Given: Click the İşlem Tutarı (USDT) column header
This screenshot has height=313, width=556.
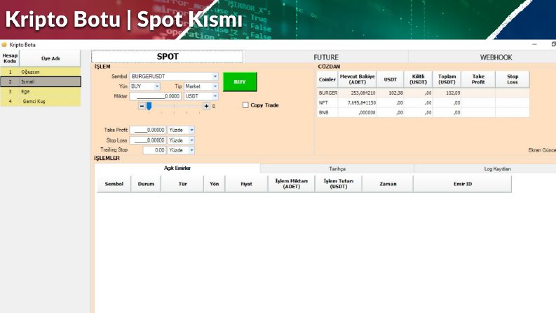Looking at the screenshot, I should (338, 184).
